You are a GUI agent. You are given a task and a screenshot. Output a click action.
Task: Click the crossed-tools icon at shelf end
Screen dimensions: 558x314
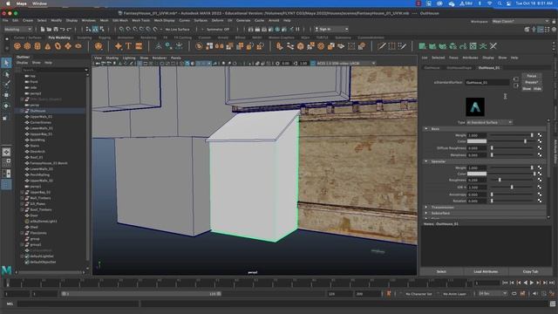493,46
